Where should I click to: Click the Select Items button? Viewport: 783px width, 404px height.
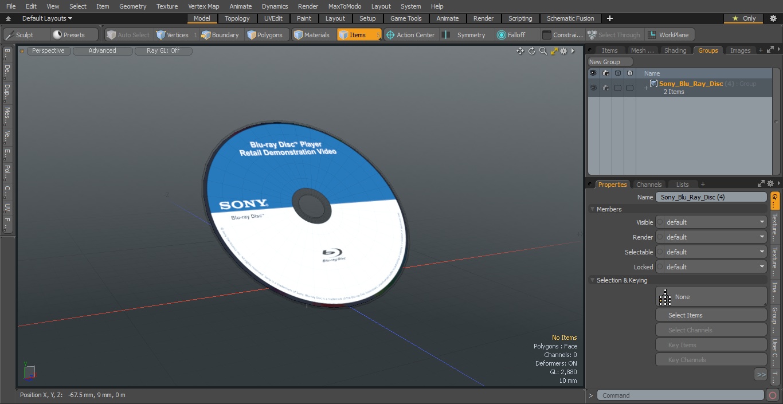[x=711, y=315]
